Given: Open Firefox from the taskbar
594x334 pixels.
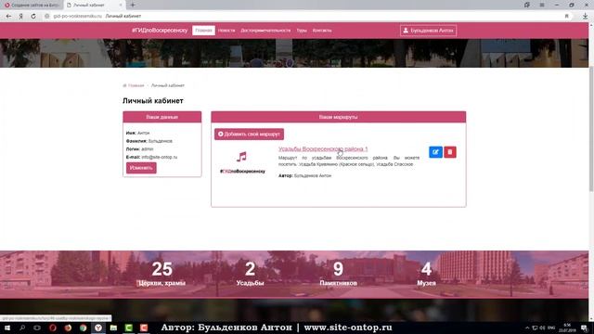Looking at the screenshot, I should [68, 328].
